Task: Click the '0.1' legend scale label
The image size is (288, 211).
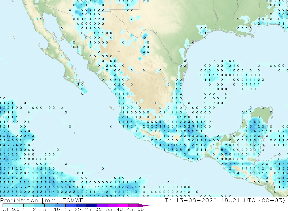Action: [x=5, y=209]
